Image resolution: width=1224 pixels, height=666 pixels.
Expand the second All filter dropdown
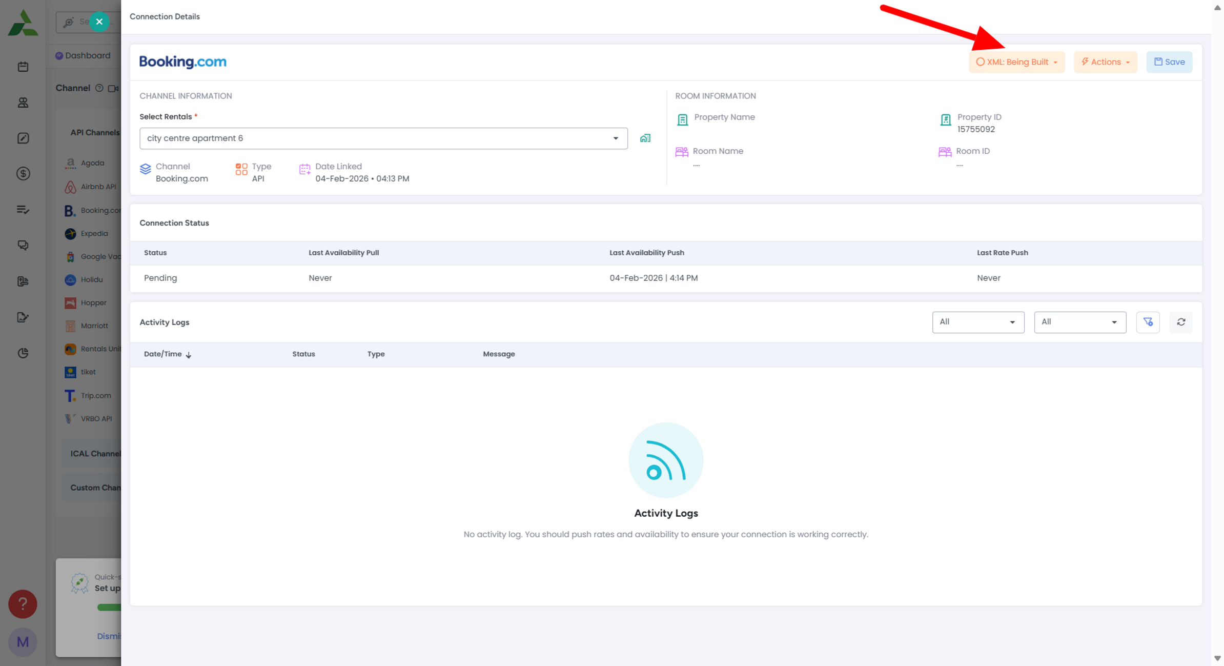(1079, 322)
